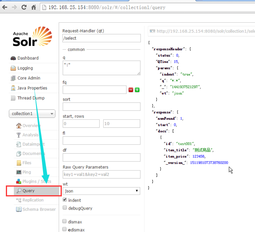Click the Thread Dump icon

click(x=13, y=98)
